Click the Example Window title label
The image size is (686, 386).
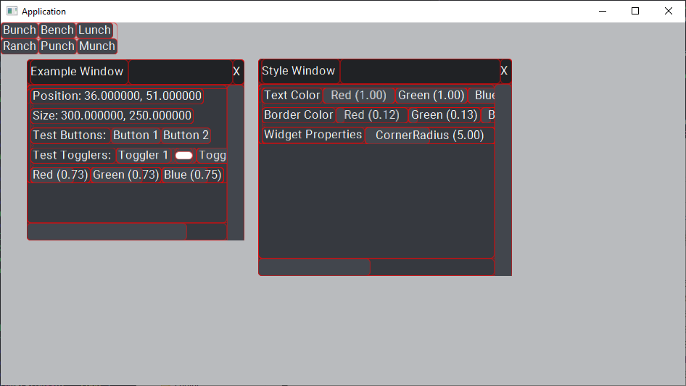click(78, 72)
